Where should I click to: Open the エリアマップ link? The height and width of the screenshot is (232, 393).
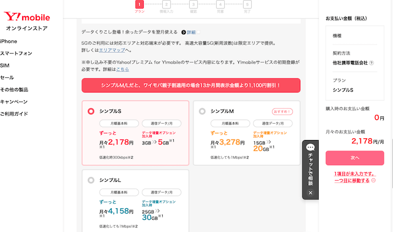click(x=112, y=50)
